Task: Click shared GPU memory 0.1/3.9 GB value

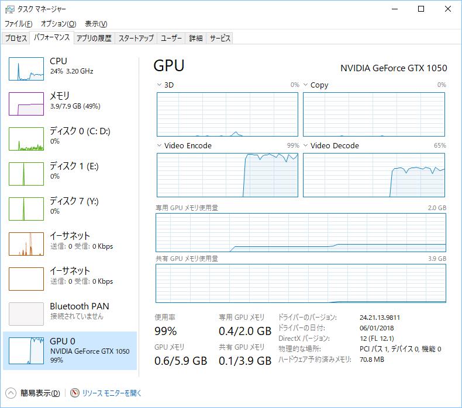Action: [245, 361]
